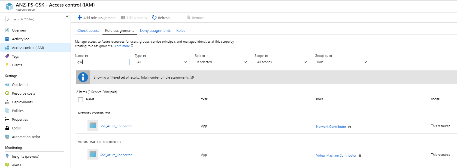The height and width of the screenshot is (168, 457).
Task: Click the Events lightning bolt icon
Action: click(x=7, y=65)
